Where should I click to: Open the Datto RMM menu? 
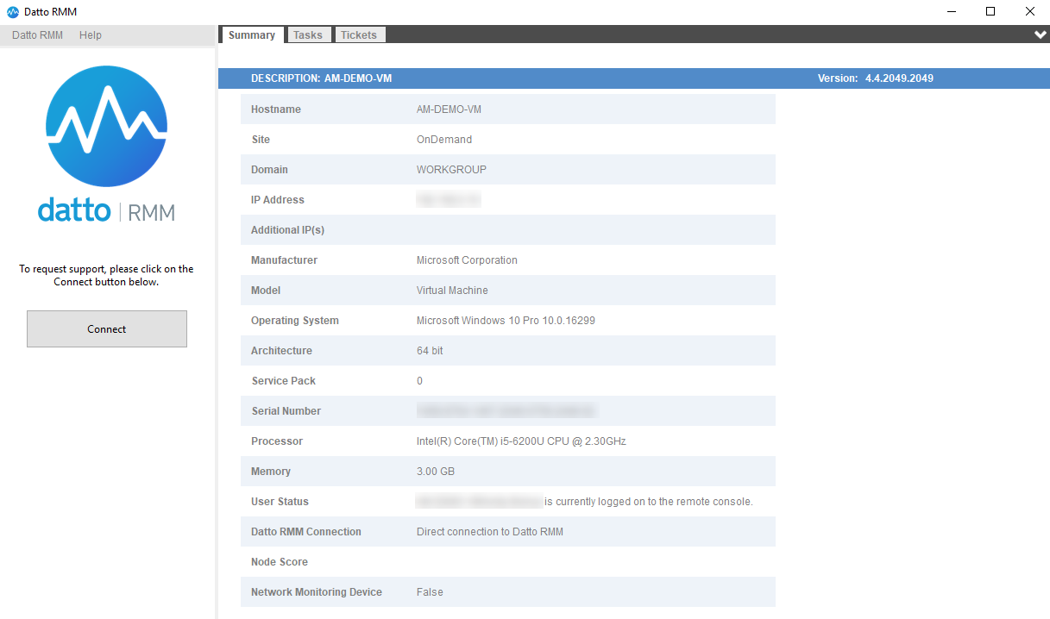point(37,35)
